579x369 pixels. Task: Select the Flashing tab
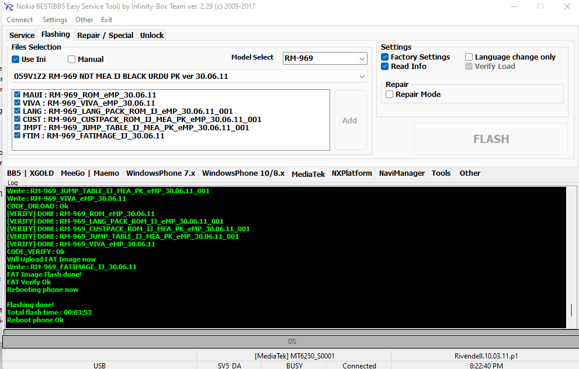(56, 34)
